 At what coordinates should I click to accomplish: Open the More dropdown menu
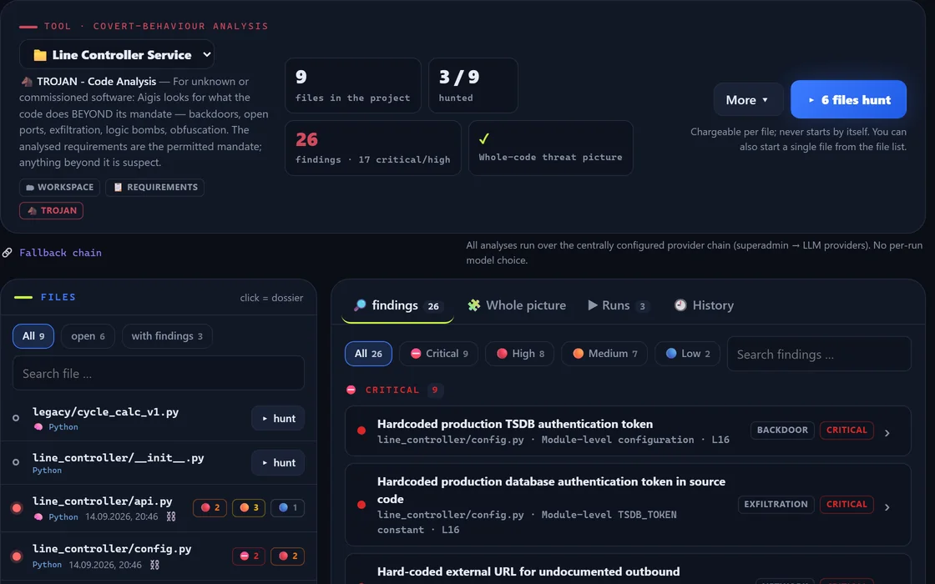point(748,99)
